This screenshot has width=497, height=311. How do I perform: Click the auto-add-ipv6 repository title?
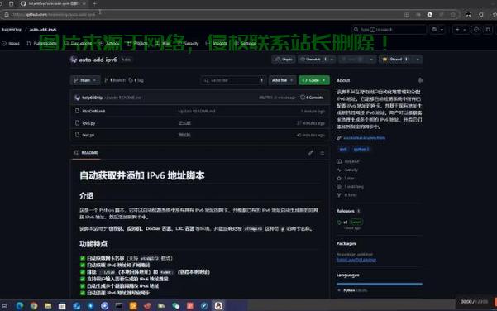[x=98, y=60]
